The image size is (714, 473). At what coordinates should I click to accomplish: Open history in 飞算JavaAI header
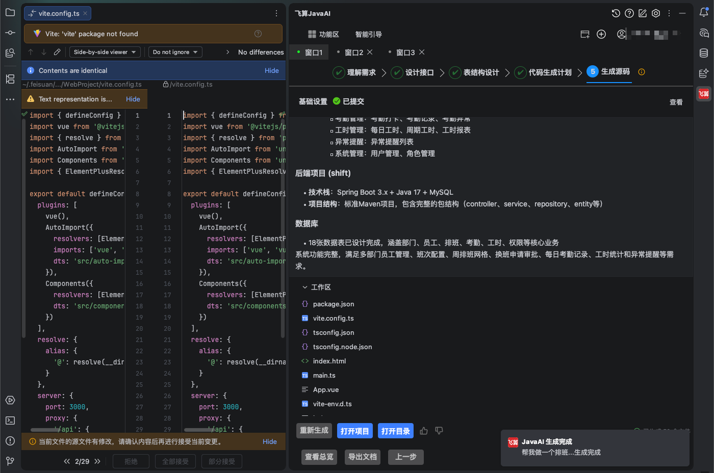(x=616, y=13)
